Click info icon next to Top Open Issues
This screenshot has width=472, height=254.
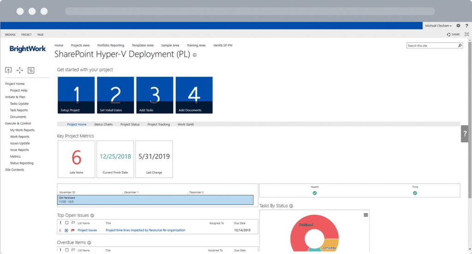[92, 215]
